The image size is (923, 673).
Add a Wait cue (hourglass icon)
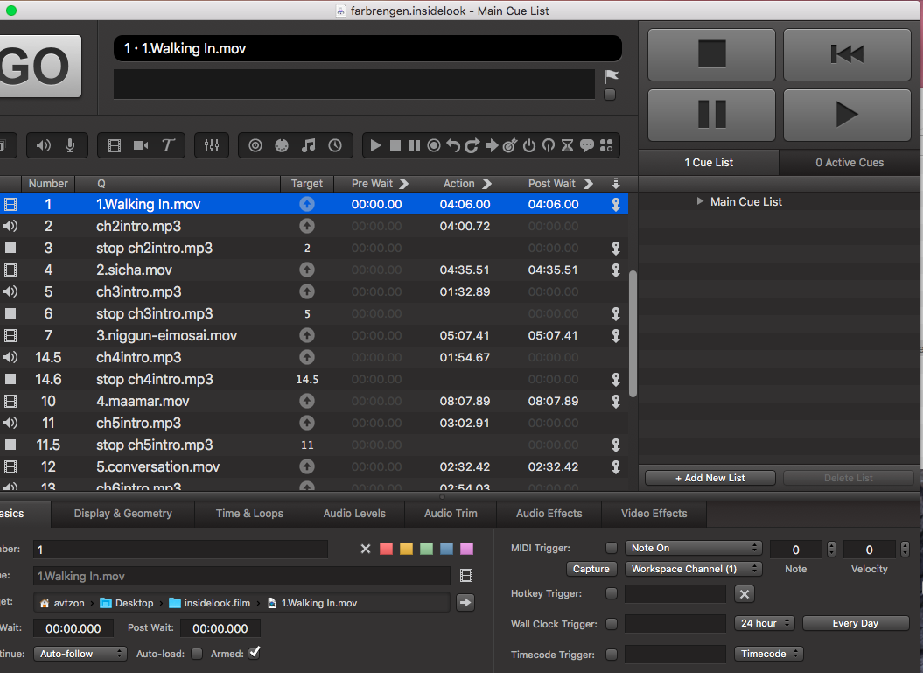pos(567,145)
